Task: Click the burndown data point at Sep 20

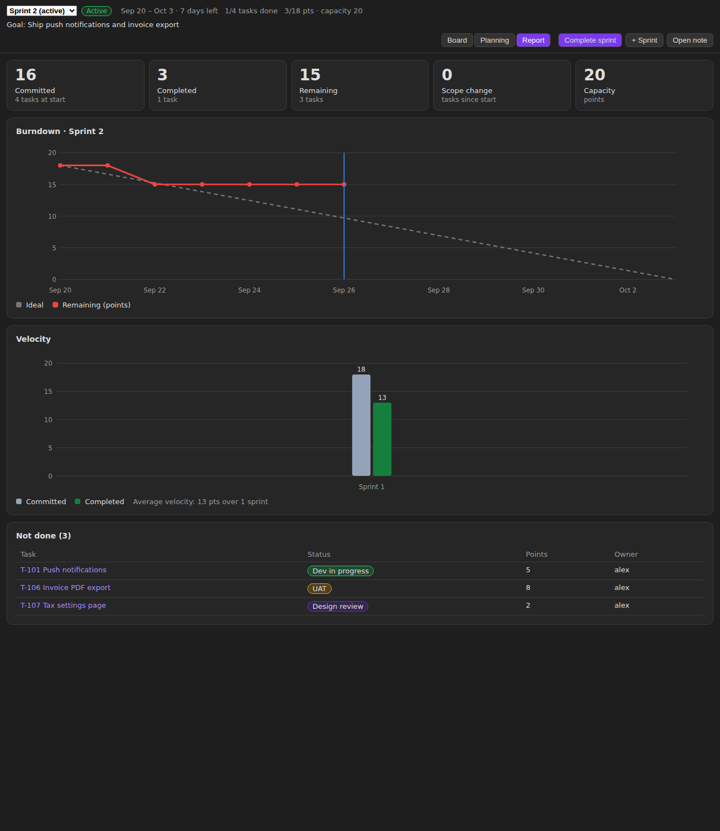Action: (60, 166)
